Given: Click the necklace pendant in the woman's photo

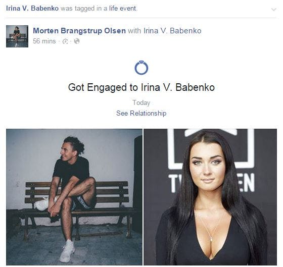Looking at the screenshot, I should click(211, 239).
